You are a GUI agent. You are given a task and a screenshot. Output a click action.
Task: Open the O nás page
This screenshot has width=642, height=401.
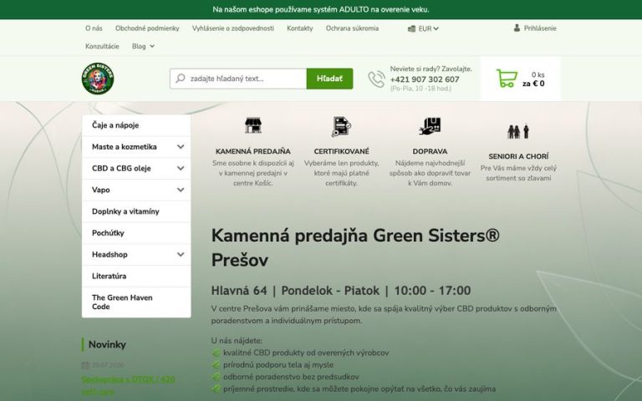94,28
